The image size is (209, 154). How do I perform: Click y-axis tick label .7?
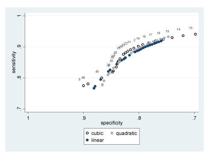pos(19,109)
